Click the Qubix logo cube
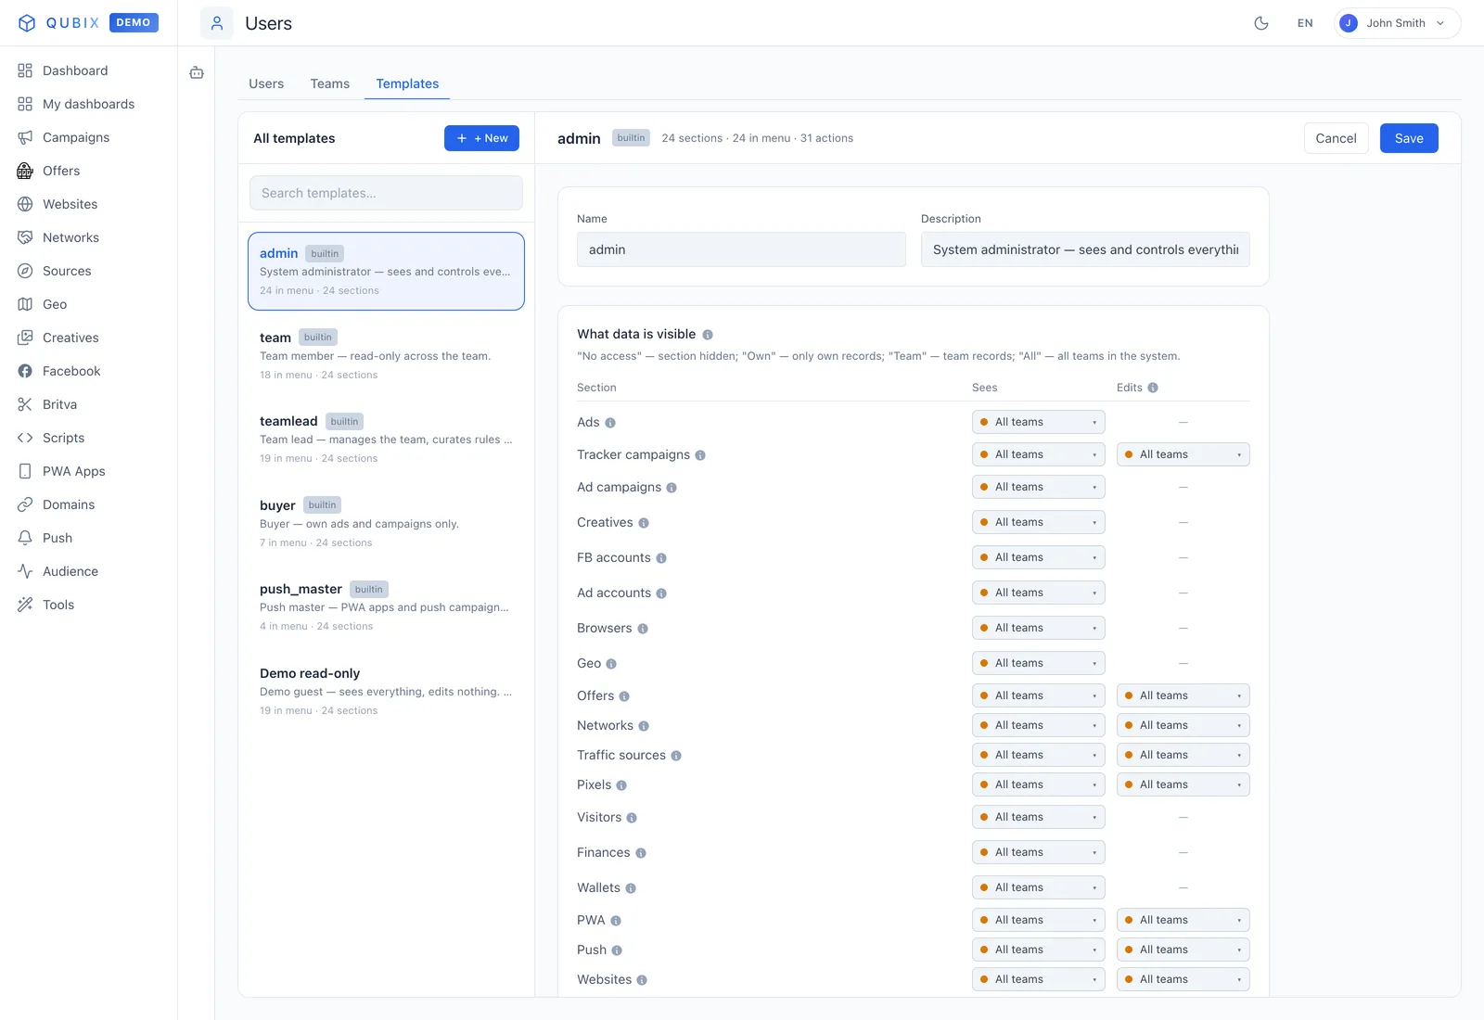 (27, 23)
